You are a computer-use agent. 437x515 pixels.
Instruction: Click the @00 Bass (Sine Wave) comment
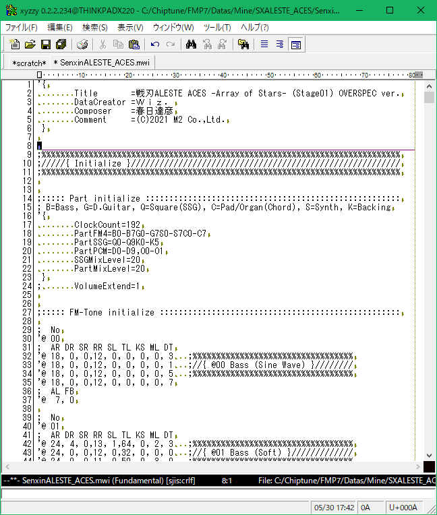click(272, 365)
